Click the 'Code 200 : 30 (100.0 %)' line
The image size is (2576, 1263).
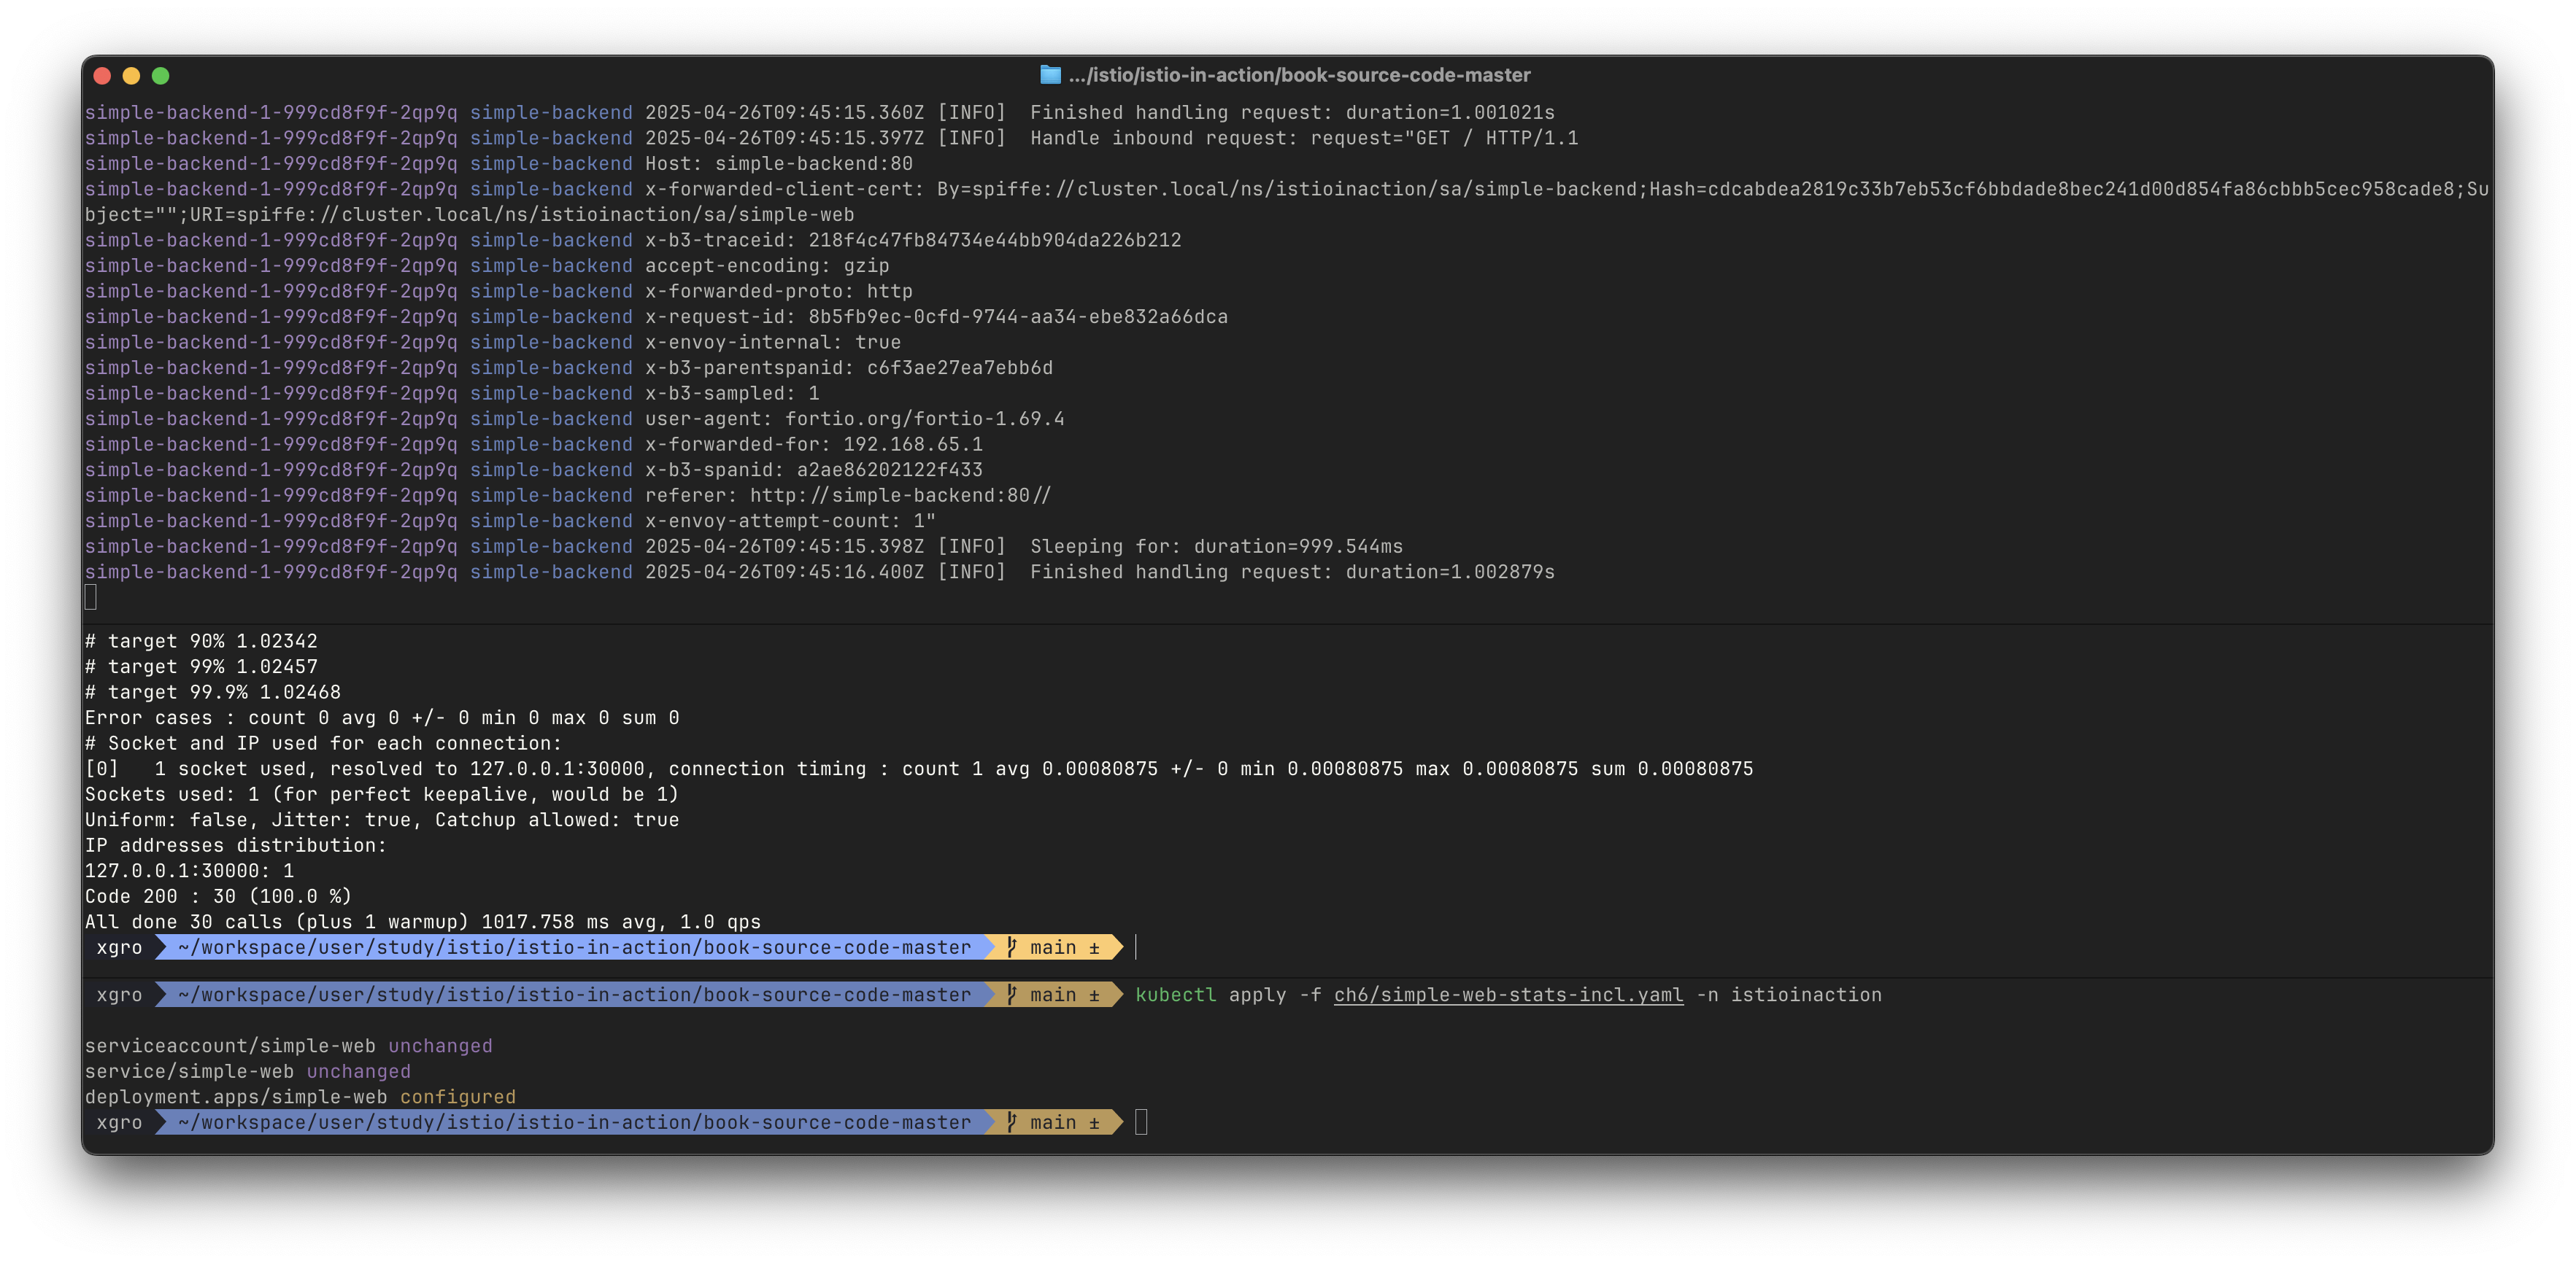tap(218, 897)
